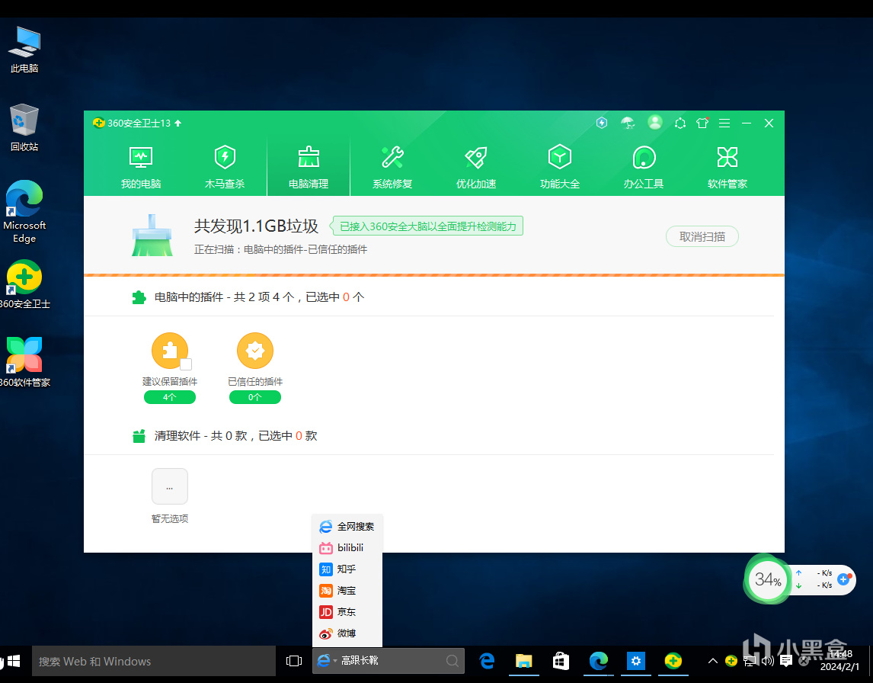Viewport: 873px width, 683px height.
Task: Click the upgrade arrow next to 360安全卫士13
Action: point(178,123)
